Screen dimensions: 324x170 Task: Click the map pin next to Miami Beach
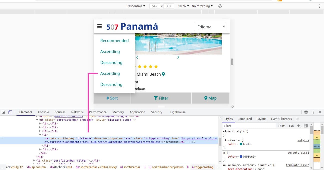tap(163, 74)
